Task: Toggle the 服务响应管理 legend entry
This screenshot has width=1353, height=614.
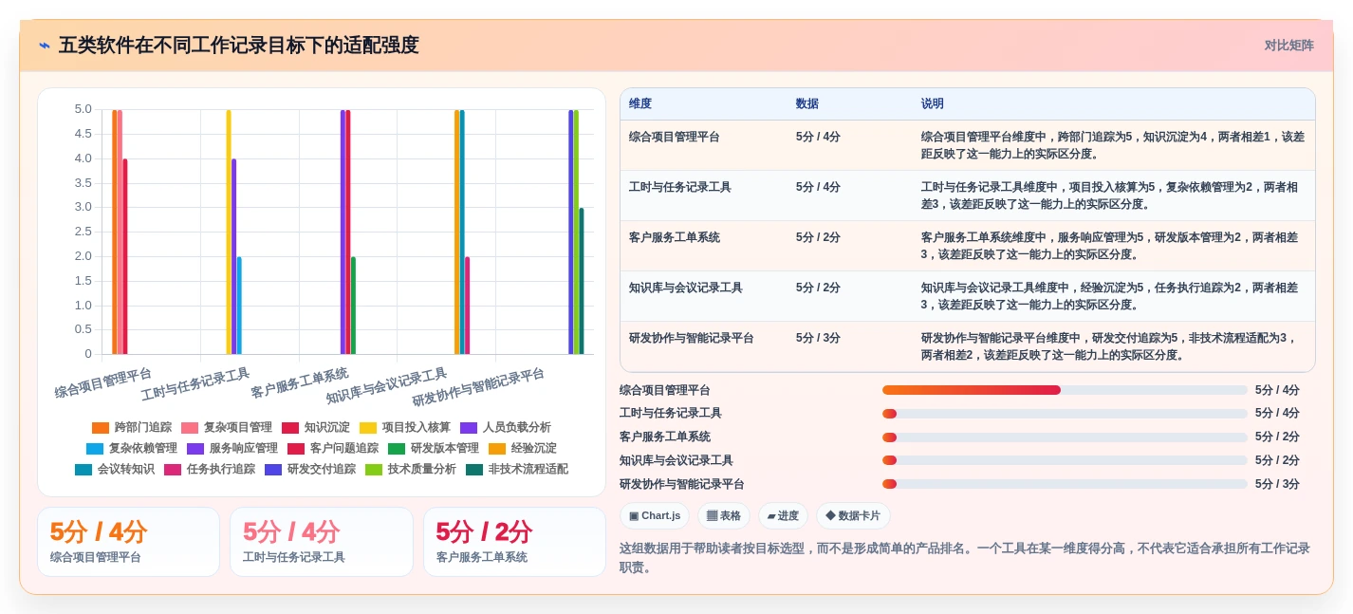Action: [x=232, y=449]
